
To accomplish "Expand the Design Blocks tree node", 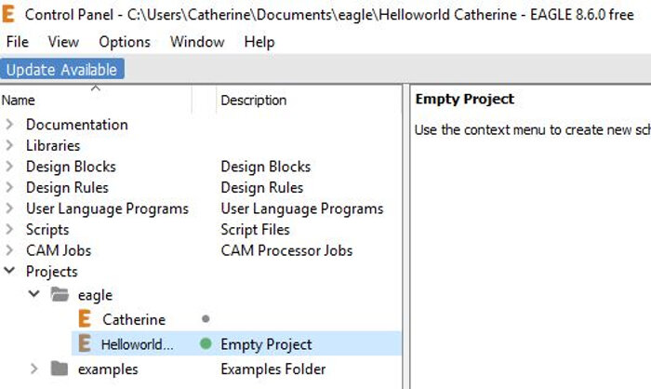I will pos(9,167).
